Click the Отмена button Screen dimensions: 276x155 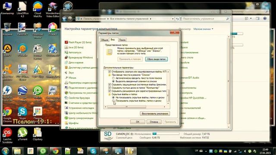pyautogui.click(x=154, y=122)
